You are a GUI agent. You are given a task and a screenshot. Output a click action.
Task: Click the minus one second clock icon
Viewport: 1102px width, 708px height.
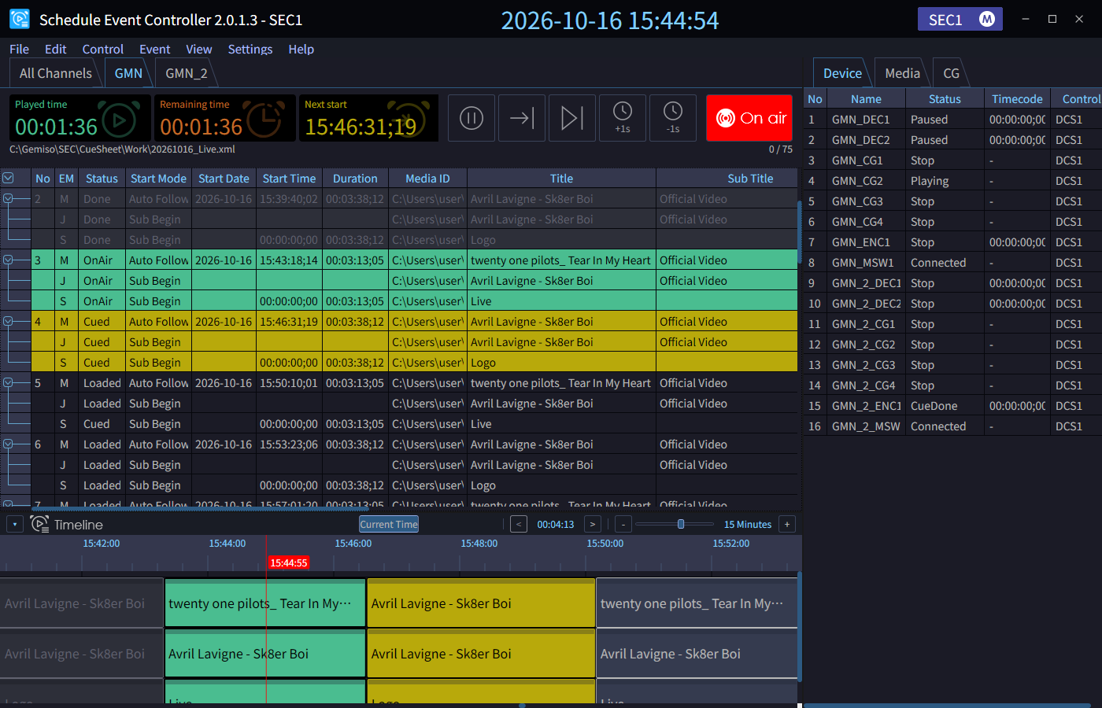coord(673,118)
